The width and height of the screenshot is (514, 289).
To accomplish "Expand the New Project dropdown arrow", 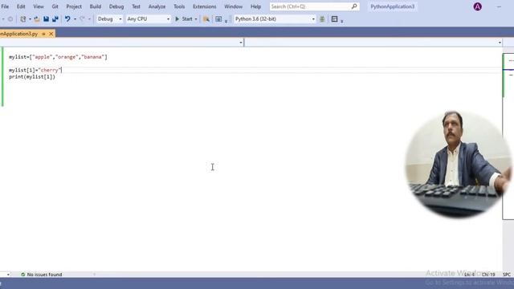I will pyautogui.click(x=30, y=19).
